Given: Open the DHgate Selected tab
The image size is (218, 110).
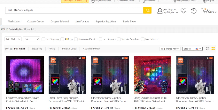Looking at the screenshot, I should [x=60, y=21].
